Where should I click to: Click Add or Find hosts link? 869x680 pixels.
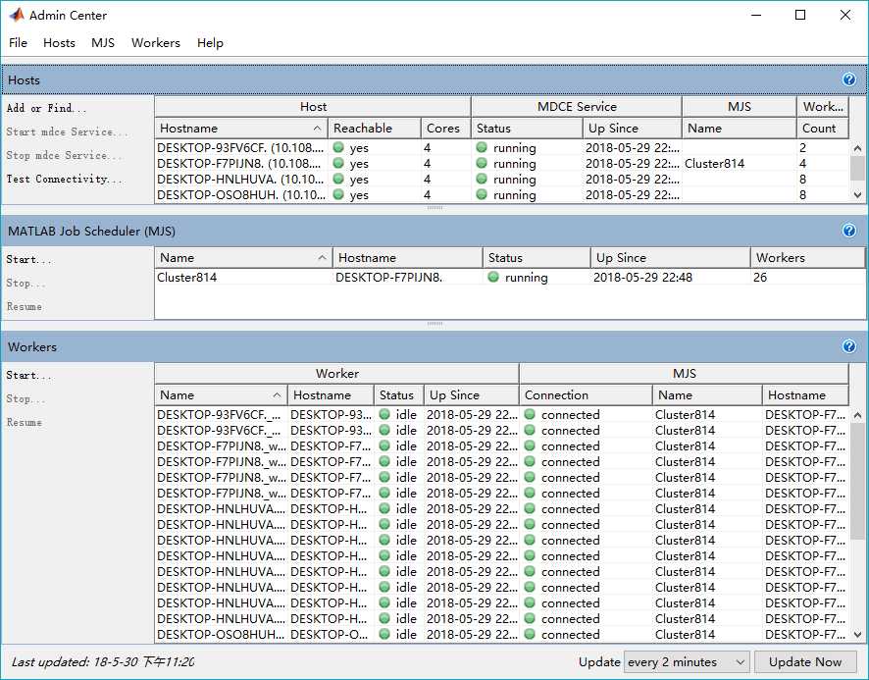tap(46, 108)
